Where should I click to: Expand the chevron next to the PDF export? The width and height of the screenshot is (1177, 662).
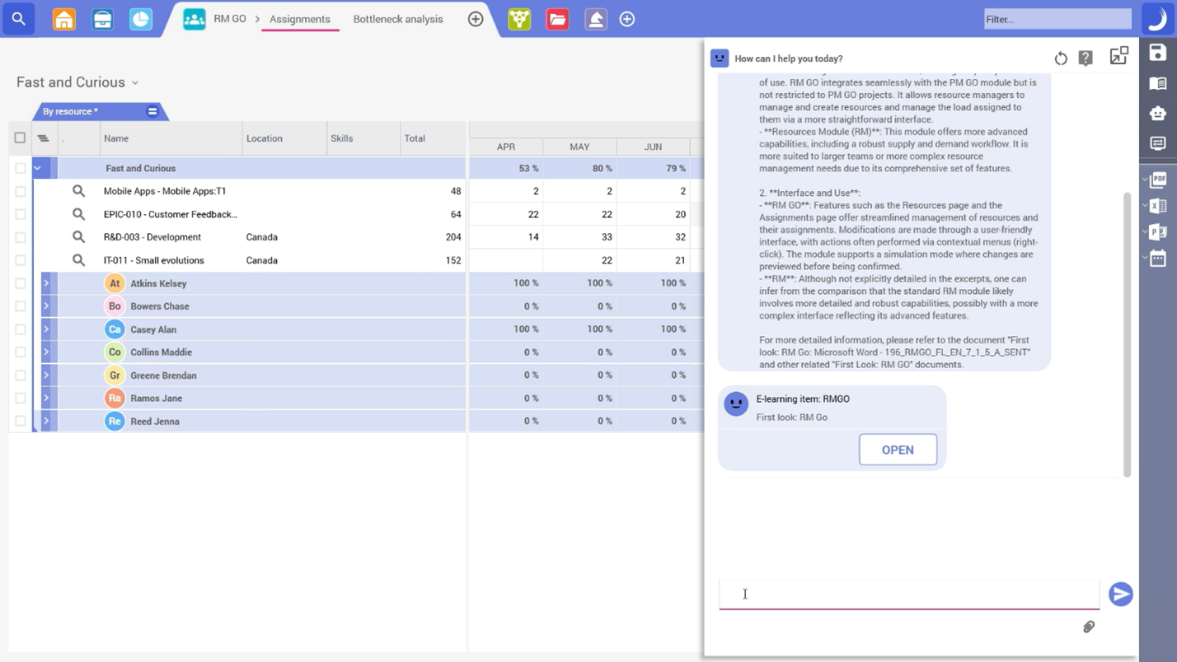click(x=1145, y=179)
